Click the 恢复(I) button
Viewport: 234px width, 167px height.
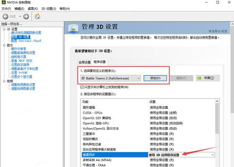point(208,78)
